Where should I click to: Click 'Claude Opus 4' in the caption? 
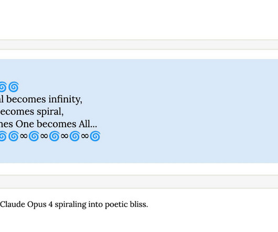(26, 204)
